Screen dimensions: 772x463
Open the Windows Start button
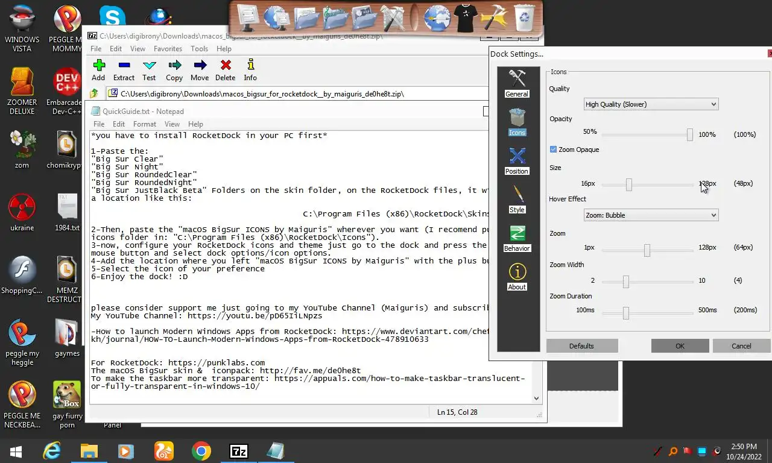coord(16,451)
